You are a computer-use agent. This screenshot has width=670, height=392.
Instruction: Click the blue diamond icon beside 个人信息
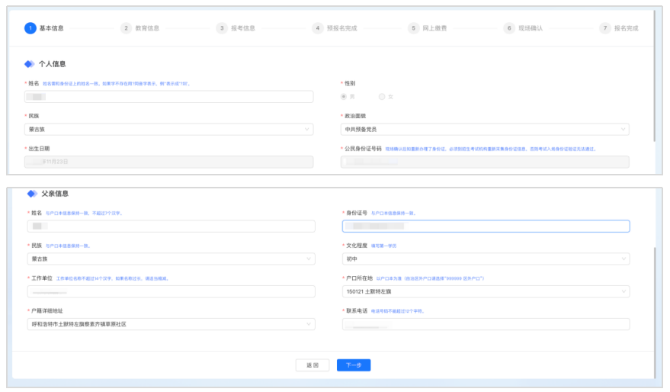pyautogui.click(x=30, y=64)
